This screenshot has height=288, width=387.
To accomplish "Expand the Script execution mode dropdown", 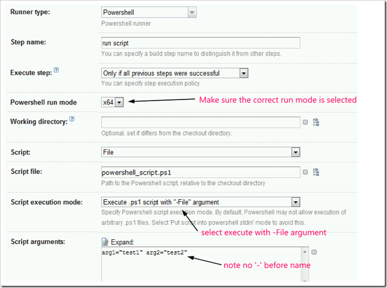I will [295, 202].
